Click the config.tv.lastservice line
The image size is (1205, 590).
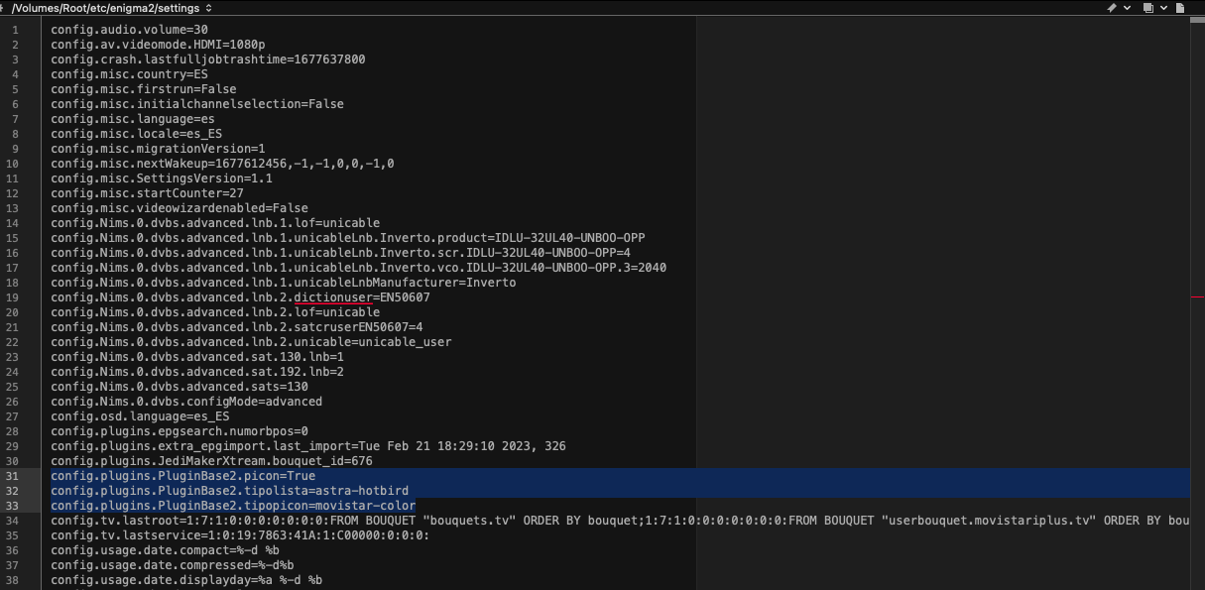(x=240, y=535)
